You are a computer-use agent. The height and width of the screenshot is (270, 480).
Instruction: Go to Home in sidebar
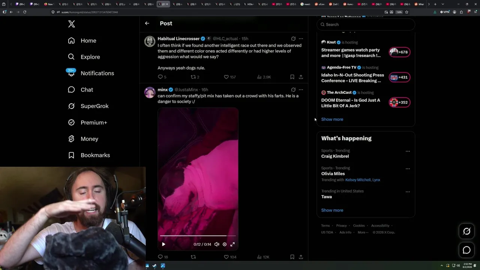click(82, 40)
